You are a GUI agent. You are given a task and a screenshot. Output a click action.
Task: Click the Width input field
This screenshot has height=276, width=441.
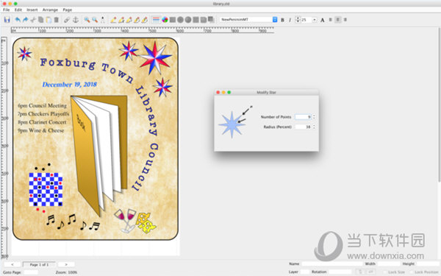(x=389, y=264)
